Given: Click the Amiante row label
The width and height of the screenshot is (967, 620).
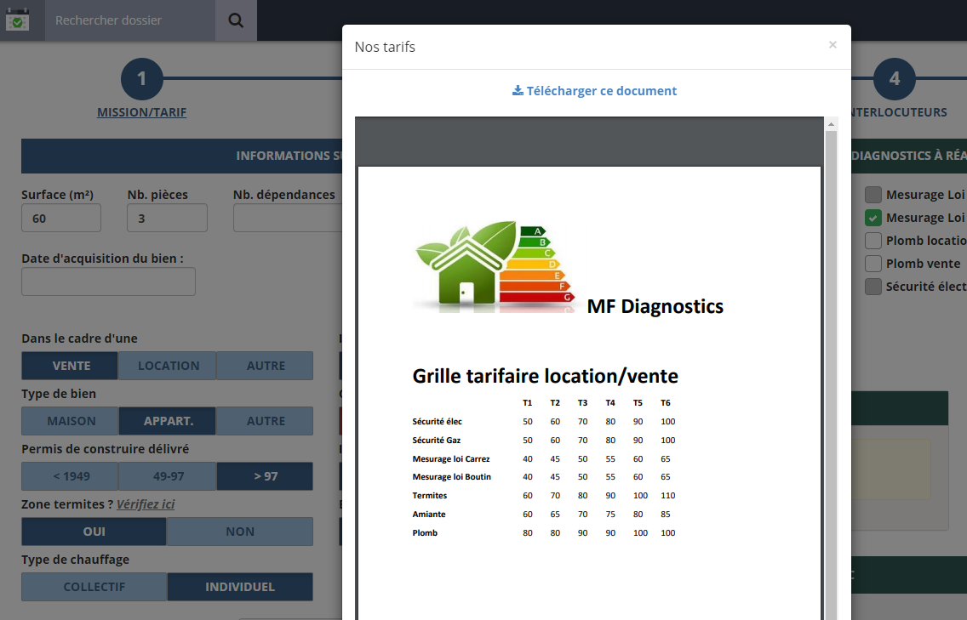Looking at the screenshot, I should tap(429, 514).
